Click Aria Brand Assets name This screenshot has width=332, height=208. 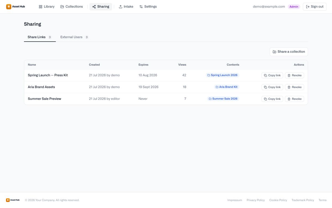pos(41,87)
